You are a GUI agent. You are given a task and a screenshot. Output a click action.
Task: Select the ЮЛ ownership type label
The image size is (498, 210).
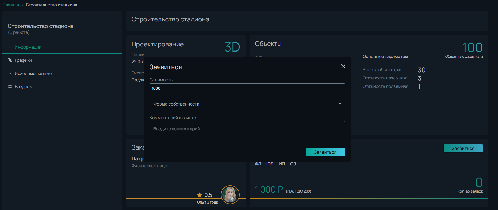point(270,164)
